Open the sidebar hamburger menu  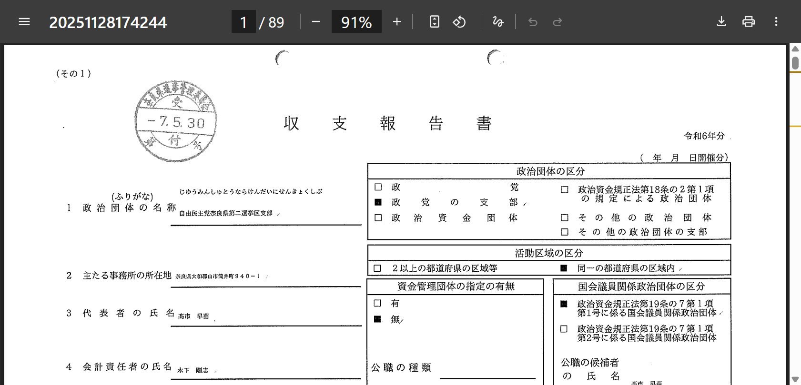tap(24, 22)
